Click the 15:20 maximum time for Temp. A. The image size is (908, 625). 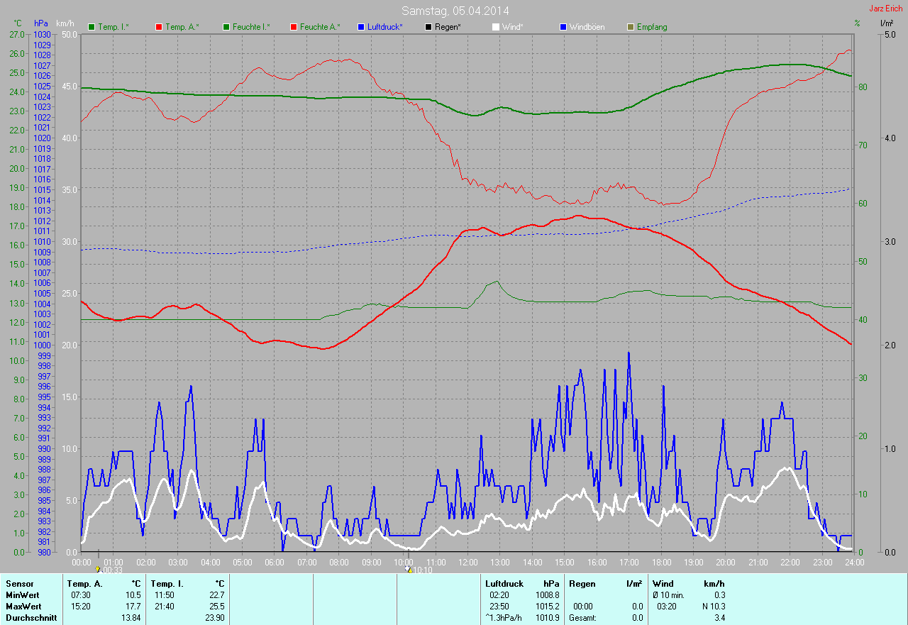pos(81,607)
